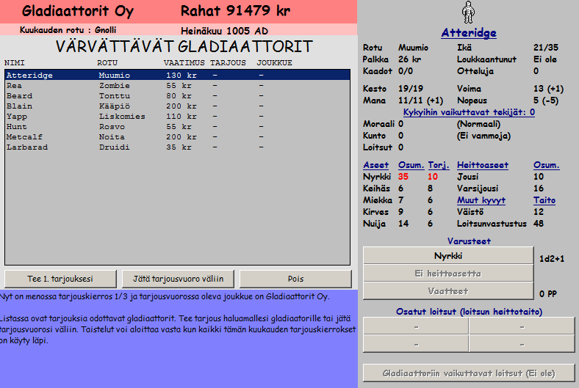The image size is (579, 388).
Task: Open the Atteridge name link
Action: tap(468, 33)
